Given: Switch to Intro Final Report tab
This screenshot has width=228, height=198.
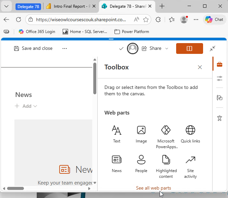Looking at the screenshot, I should (71, 6).
